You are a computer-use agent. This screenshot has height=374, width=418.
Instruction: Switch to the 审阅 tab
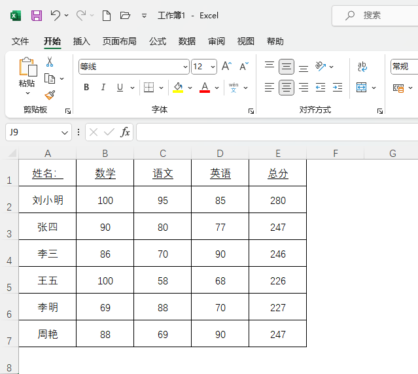(217, 41)
